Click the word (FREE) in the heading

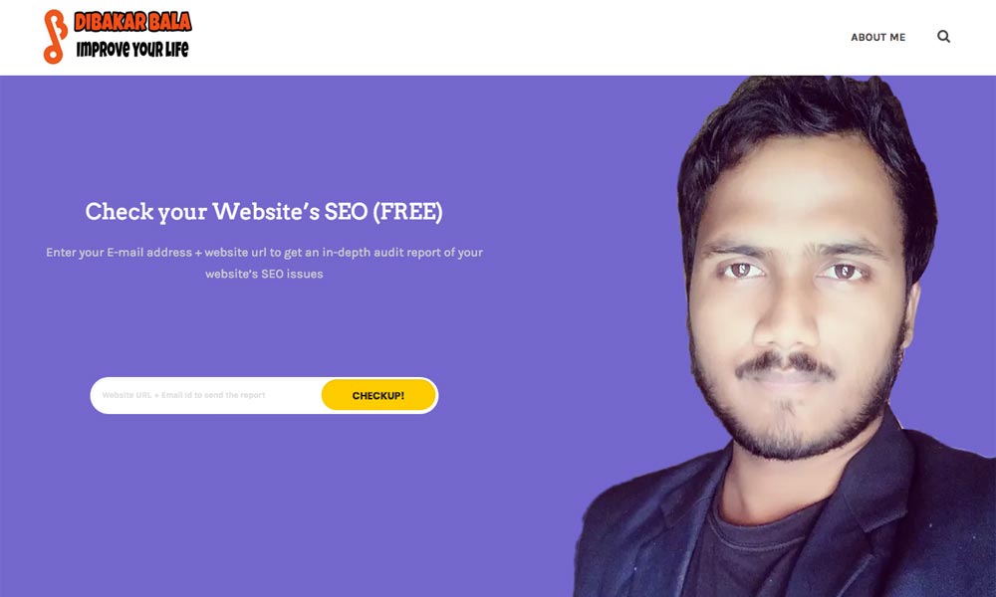(x=407, y=212)
